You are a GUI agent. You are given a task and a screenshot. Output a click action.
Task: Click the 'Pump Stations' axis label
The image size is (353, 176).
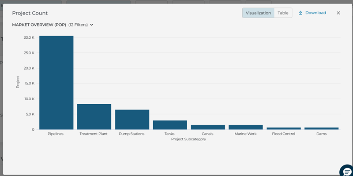pos(131,134)
